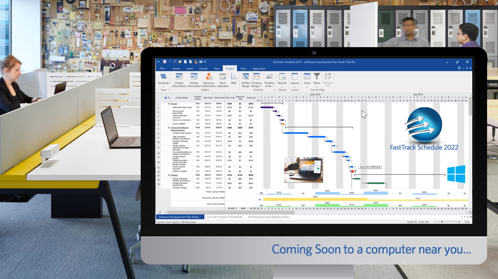Select the All Bars Range icon

point(246,77)
